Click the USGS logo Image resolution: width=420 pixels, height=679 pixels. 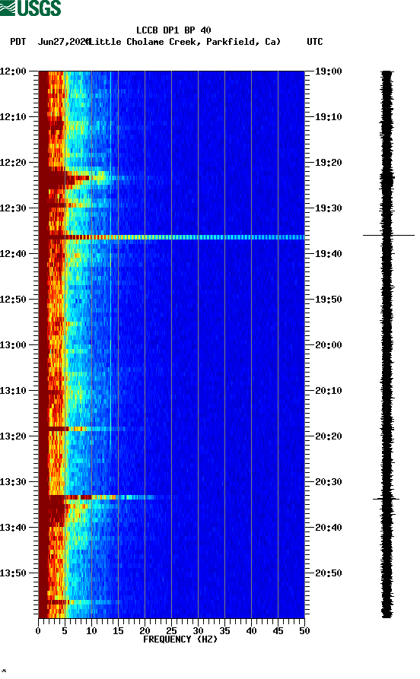30,8
